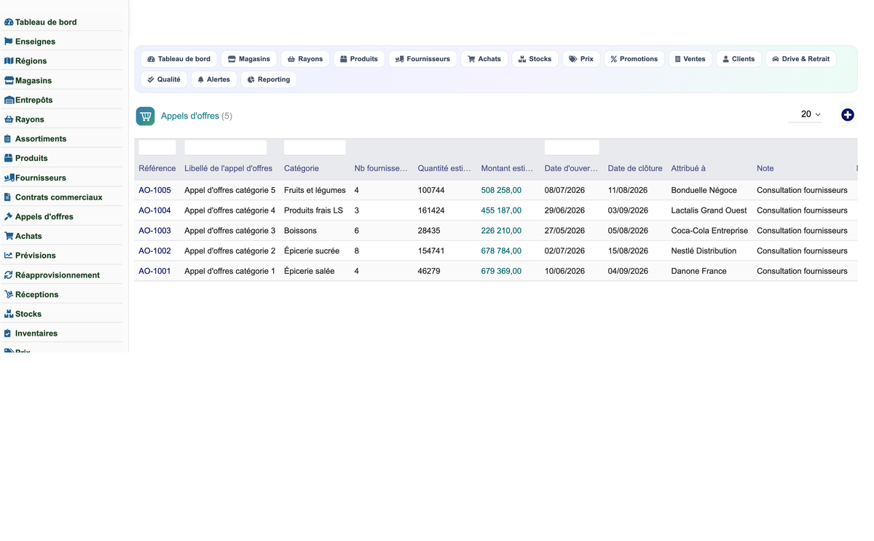
Task: Sort by Date de clôture column header
Action: click(x=635, y=168)
